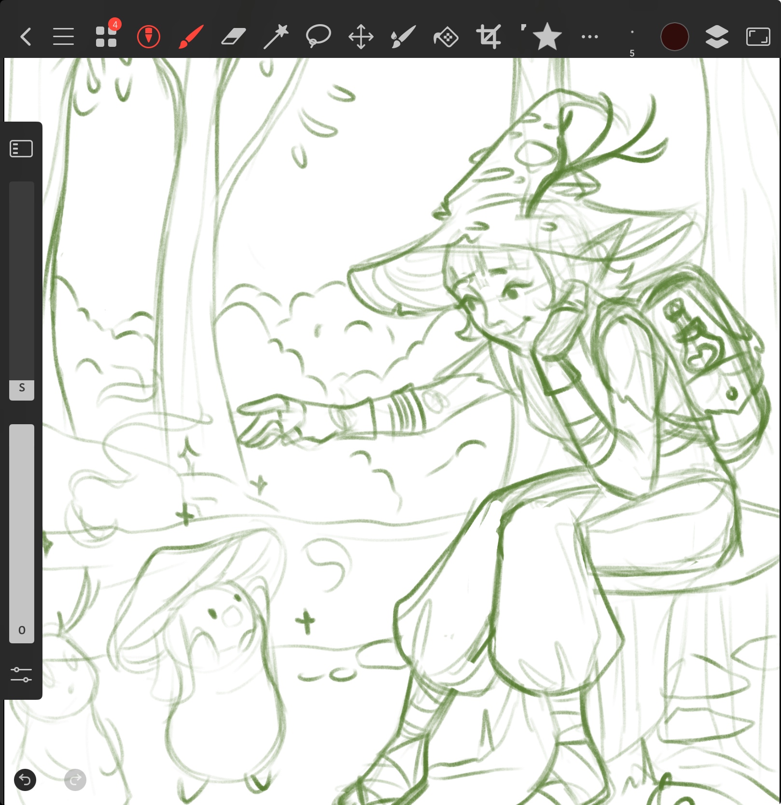Select the paint fill brush tool
This screenshot has height=805, width=781.
tap(403, 37)
